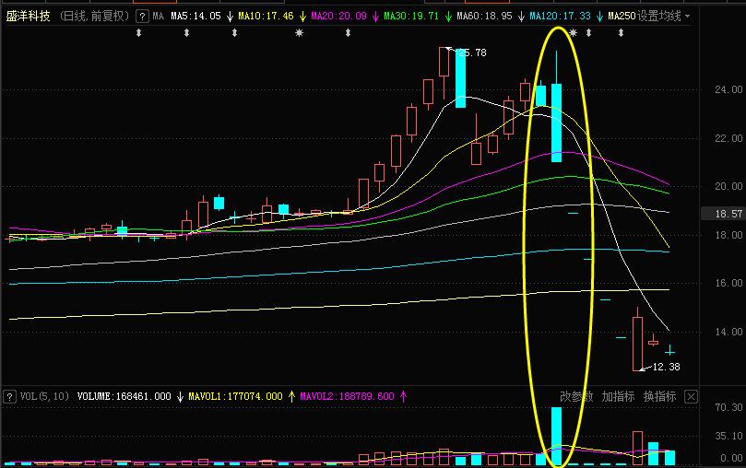The width and height of the screenshot is (746, 468).
Task: Click the yellow up arrow after MAVOL1
Action: [291, 397]
